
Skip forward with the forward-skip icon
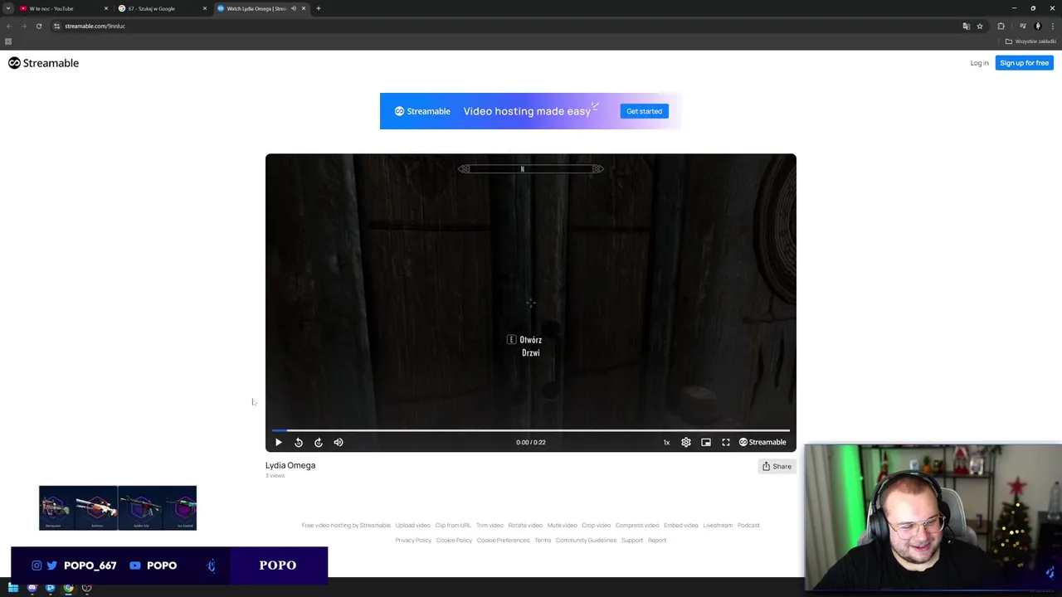319,442
